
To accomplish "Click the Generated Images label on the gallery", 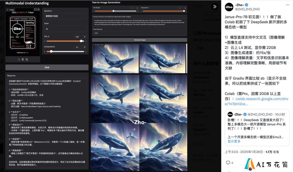I will coord(98,45).
